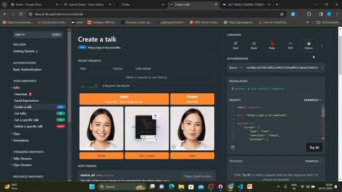Open the Introduction to Am... bookmark
The width and height of the screenshot is (342, 192).
(52, 22)
